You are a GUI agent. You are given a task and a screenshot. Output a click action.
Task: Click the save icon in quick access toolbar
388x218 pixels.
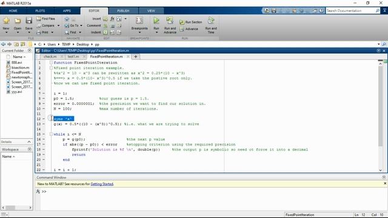pyautogui.click(x=273, y=11)
